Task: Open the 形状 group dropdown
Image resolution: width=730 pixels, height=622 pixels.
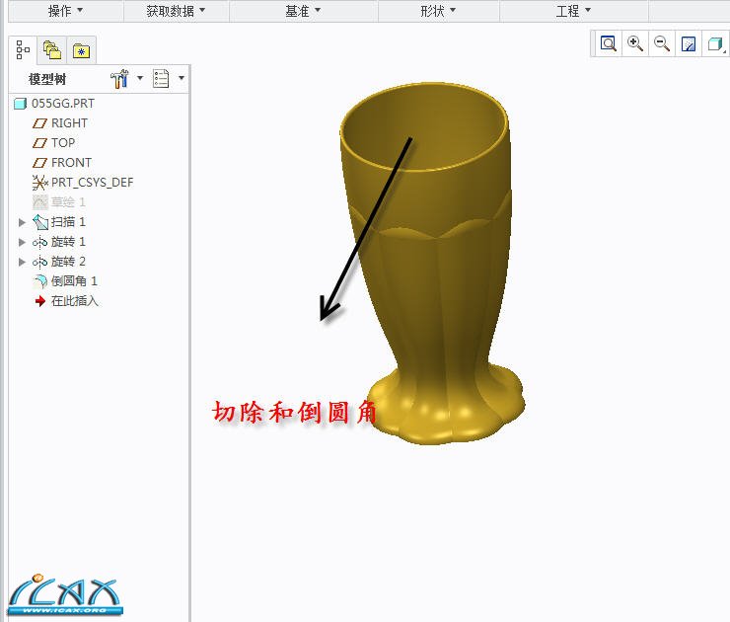Action: pyautogui.click(x=438, y=10)
